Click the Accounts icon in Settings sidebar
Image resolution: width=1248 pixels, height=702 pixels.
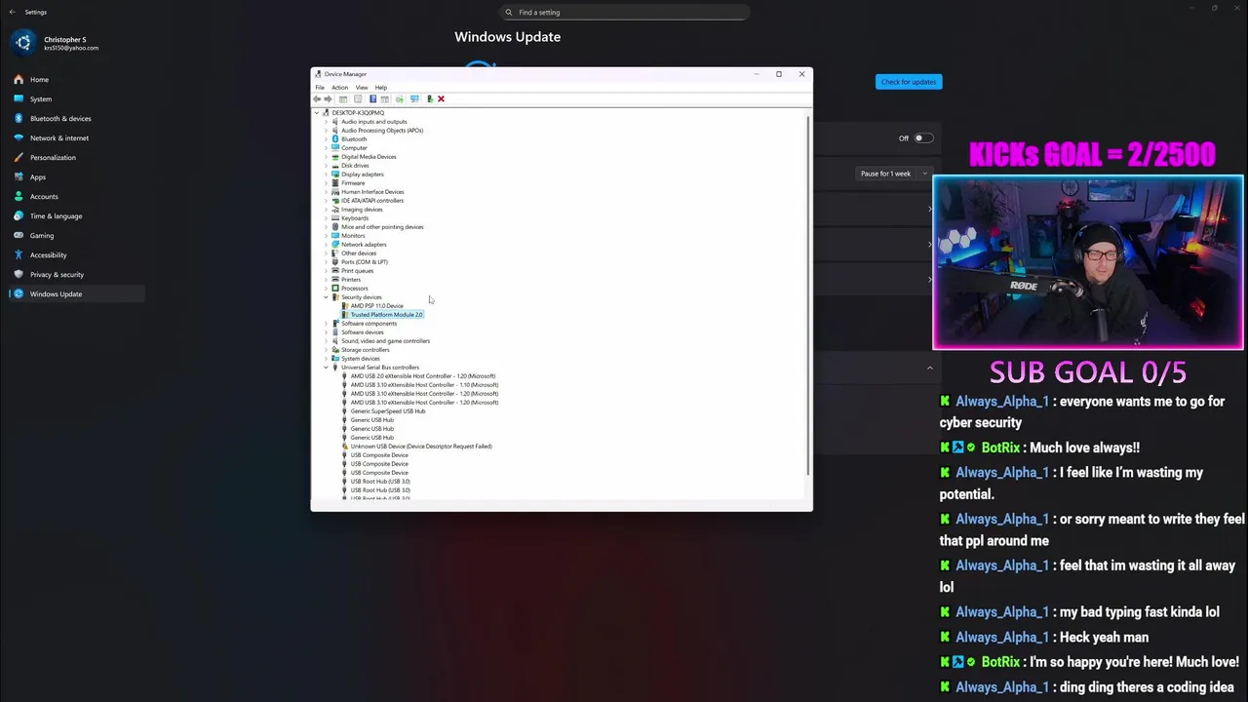tap(19, 196)
